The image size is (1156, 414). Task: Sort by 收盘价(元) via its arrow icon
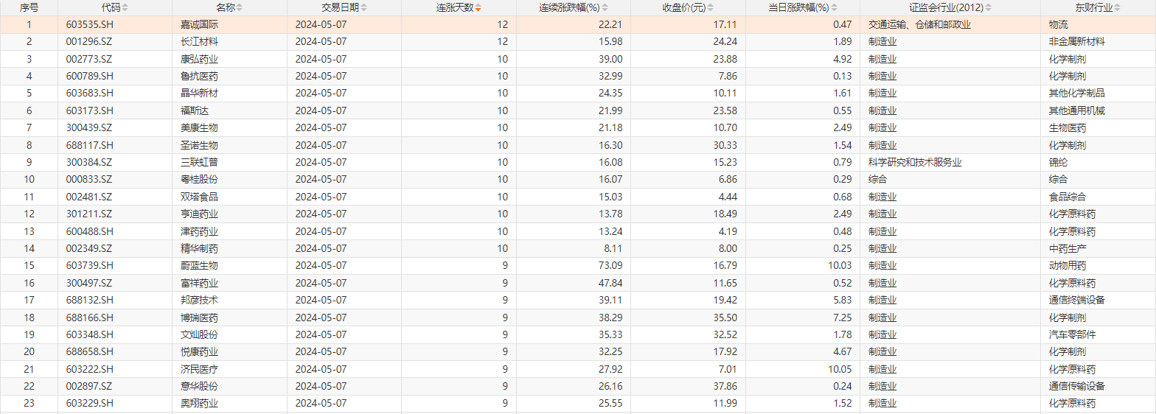[709, 8]
